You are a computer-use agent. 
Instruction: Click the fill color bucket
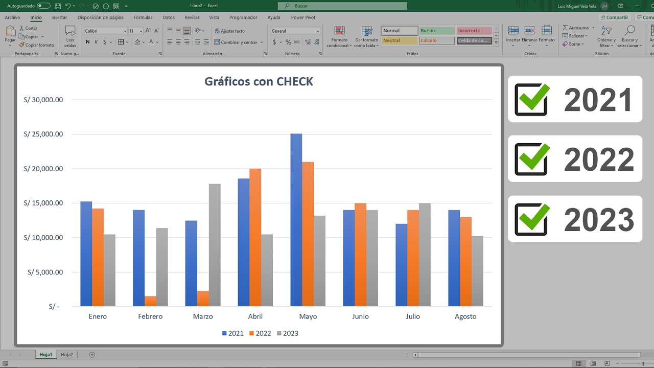(x=137, y=42)
